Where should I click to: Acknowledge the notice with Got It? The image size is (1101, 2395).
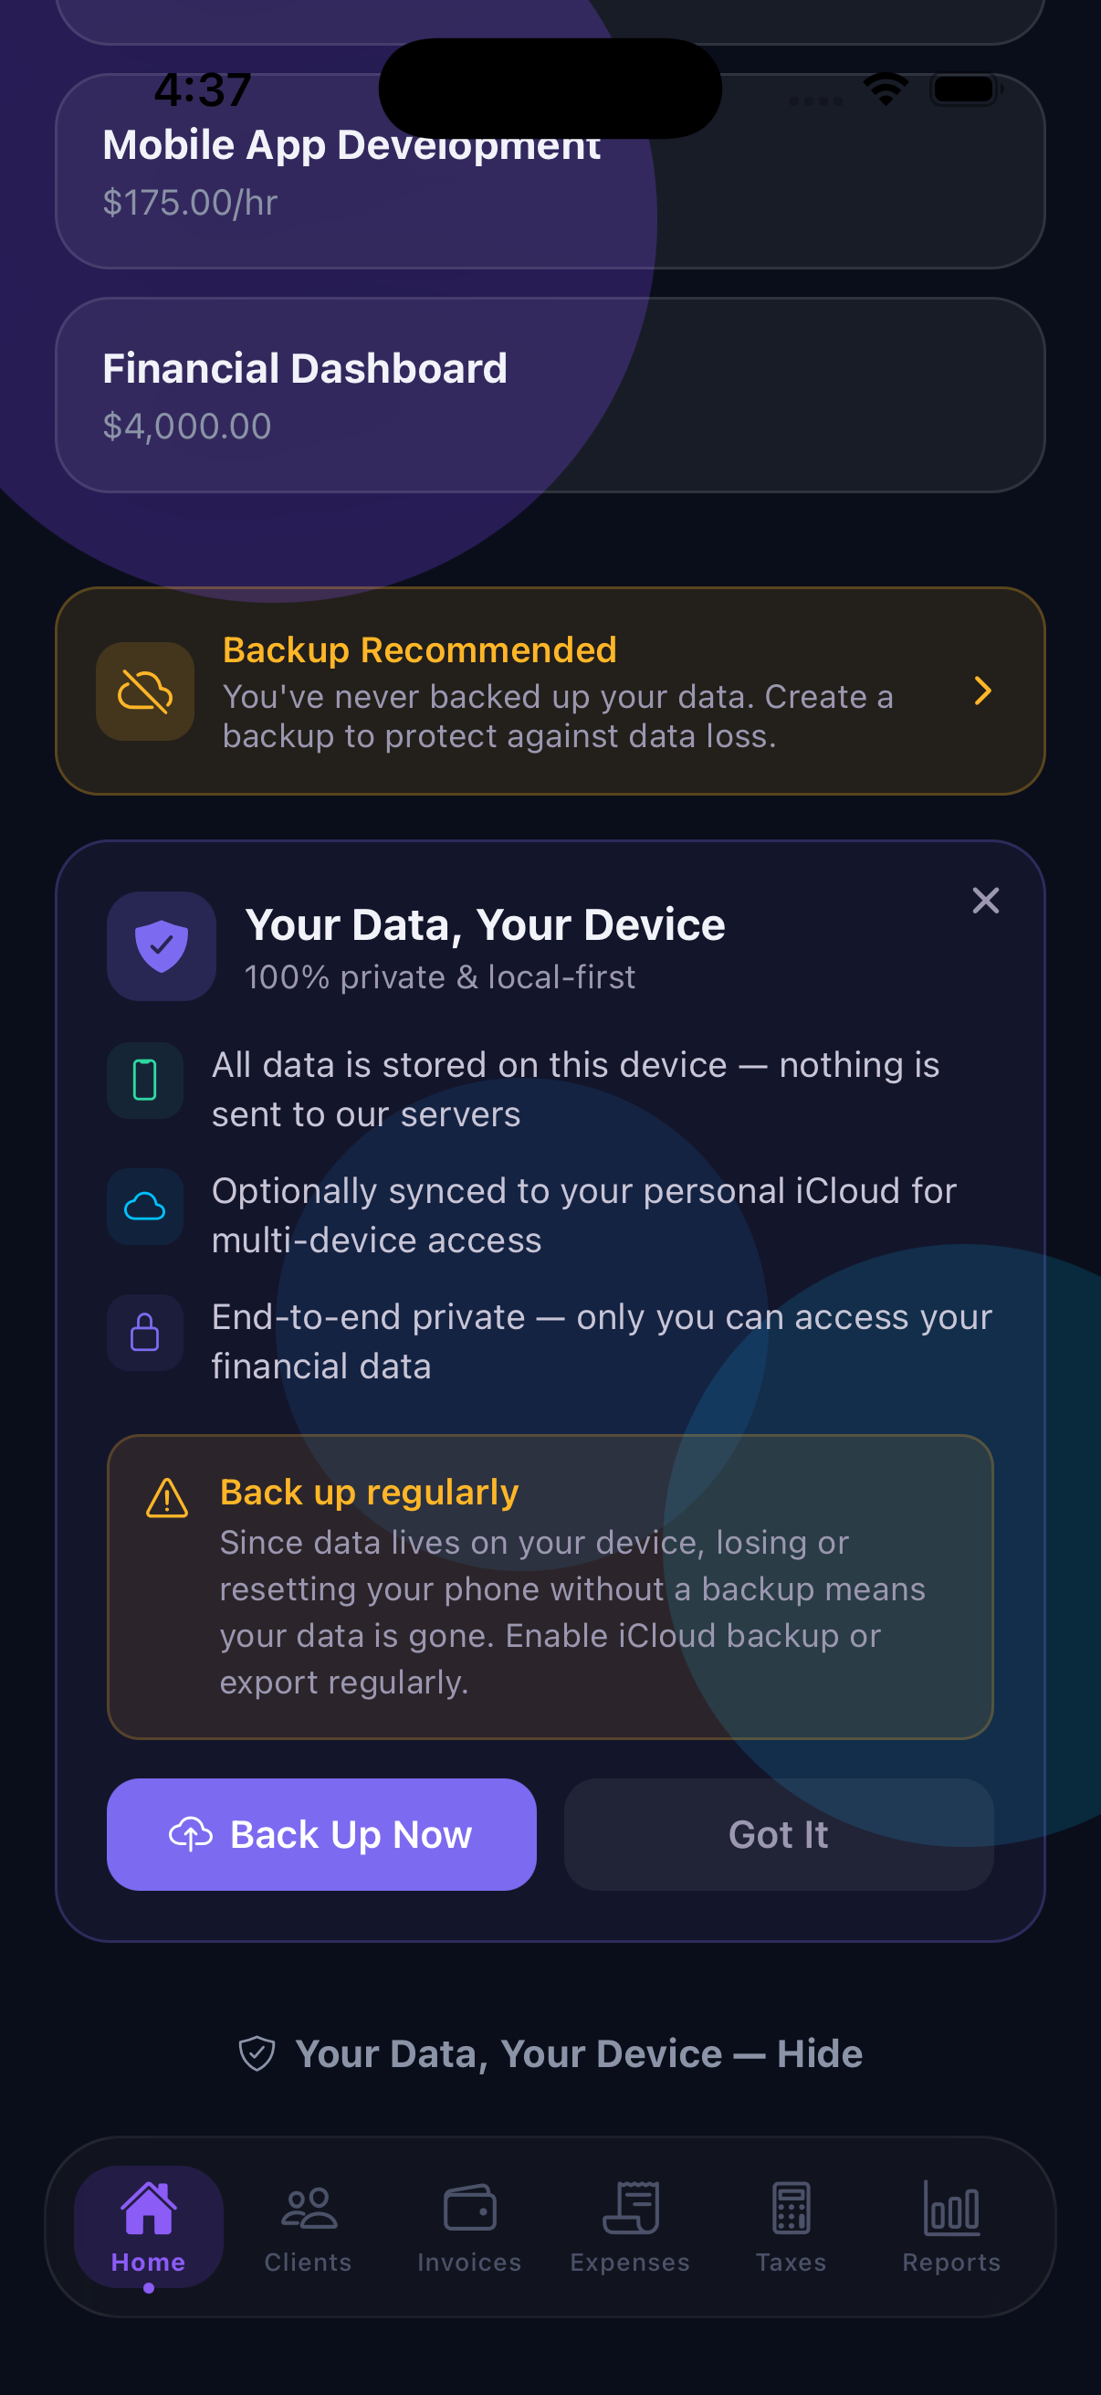[779, 1833]
